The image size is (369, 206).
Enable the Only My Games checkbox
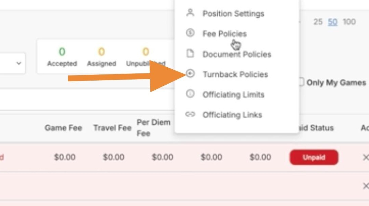301,83
